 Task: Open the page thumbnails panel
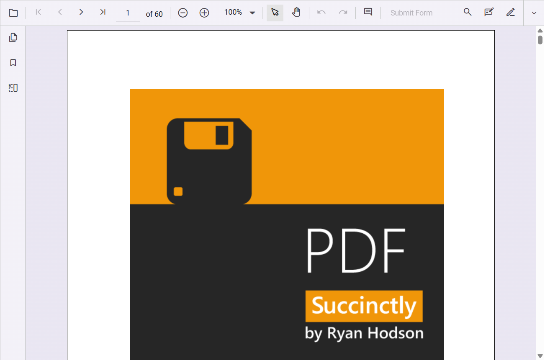click(x=13, y=37)
